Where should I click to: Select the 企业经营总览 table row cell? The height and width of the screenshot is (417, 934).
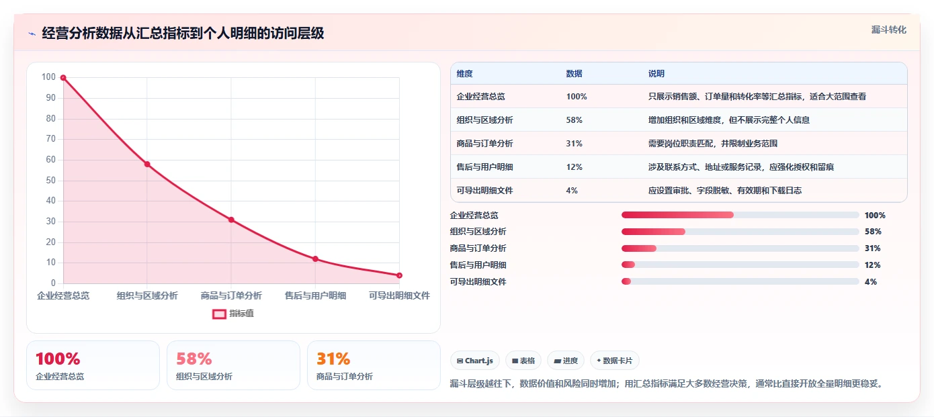coord(480,97)
